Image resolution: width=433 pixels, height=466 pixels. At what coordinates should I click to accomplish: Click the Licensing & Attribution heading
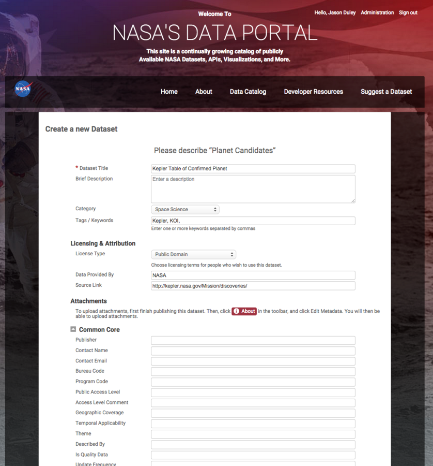(103, 243)
